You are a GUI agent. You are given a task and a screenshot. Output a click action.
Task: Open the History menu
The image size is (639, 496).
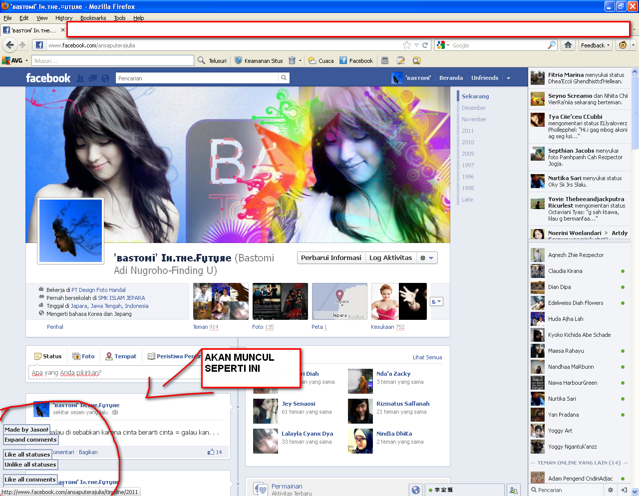point(64,18)
